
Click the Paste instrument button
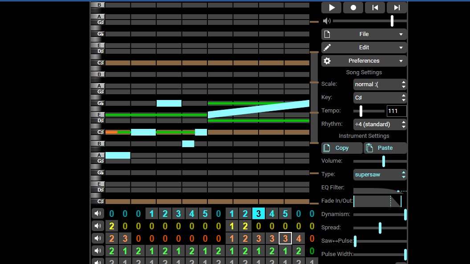tap(385, 148)
